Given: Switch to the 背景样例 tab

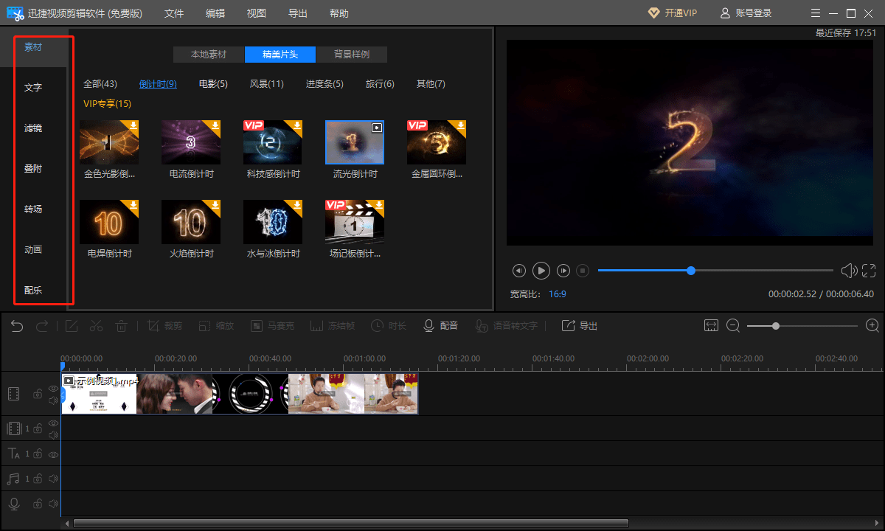Looking at the screenshot, I should 351,55.
